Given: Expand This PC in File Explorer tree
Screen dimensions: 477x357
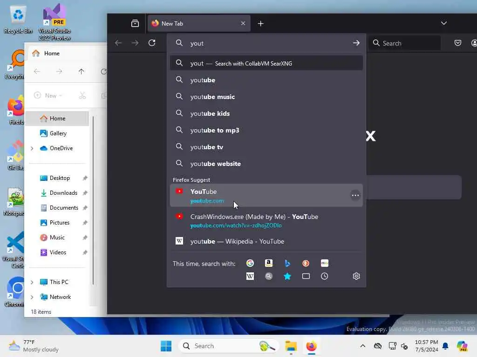Looking at the screenshot, I should click(x=32, y=282).
